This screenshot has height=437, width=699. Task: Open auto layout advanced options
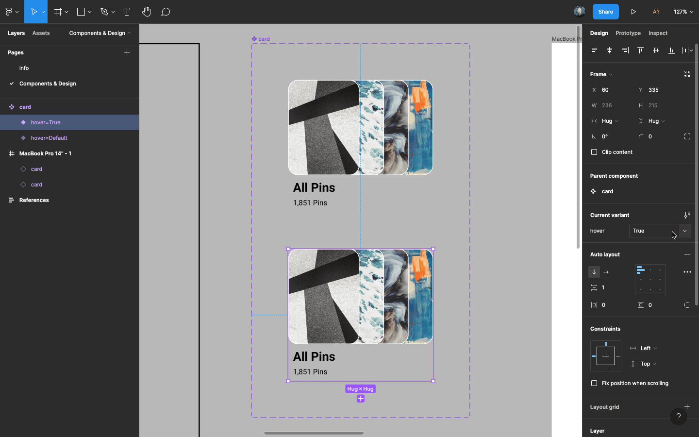687,272
